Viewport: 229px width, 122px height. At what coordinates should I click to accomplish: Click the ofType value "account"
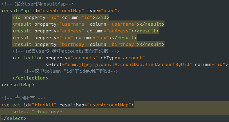tap(132, 58)
